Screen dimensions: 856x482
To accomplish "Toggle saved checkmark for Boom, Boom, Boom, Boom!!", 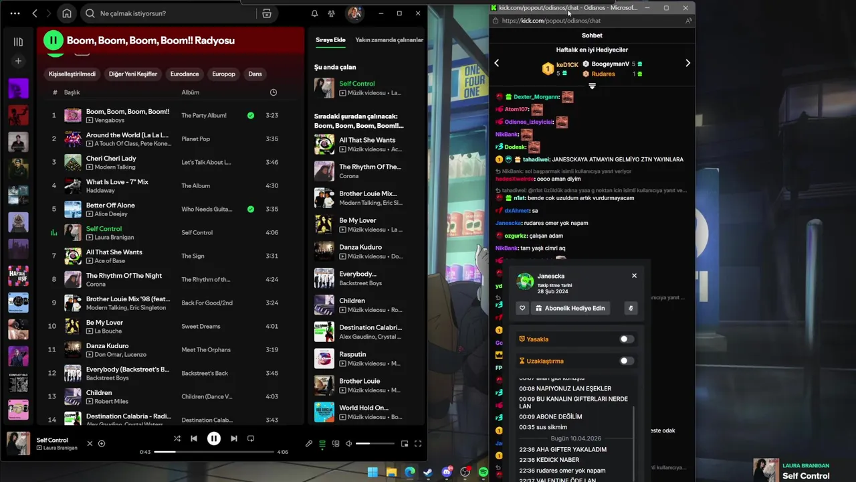I will (251, 115).
